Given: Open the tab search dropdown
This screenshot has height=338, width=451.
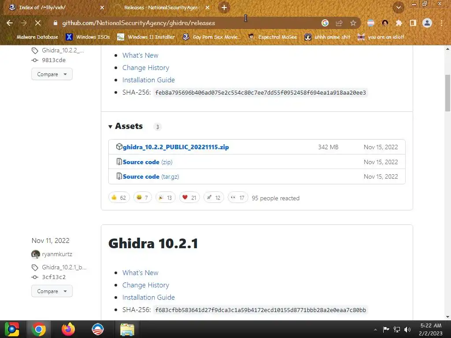Looking at the screenshot, I should 399,7.
